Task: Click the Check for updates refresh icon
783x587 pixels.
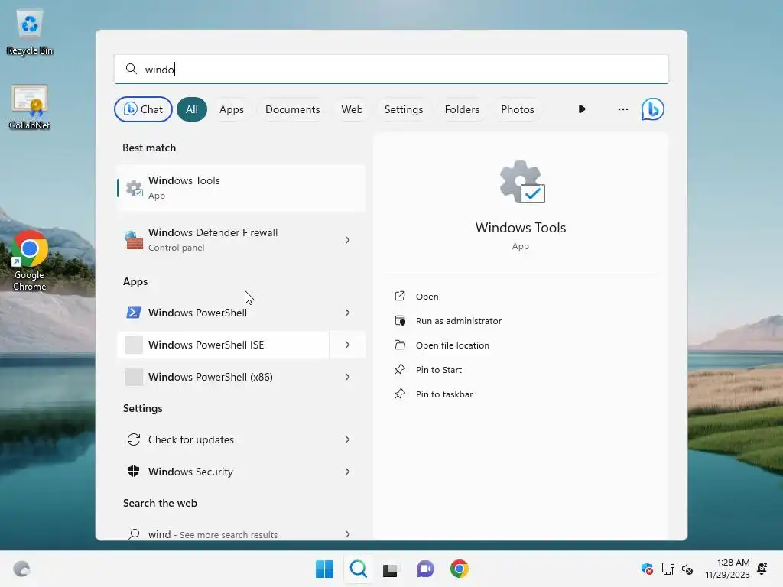Action: coord(134,439)
